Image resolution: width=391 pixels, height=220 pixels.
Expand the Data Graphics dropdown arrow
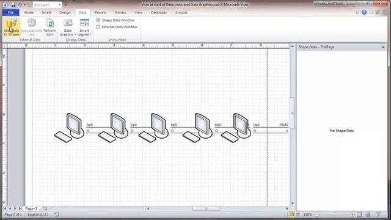pos(75,35)
